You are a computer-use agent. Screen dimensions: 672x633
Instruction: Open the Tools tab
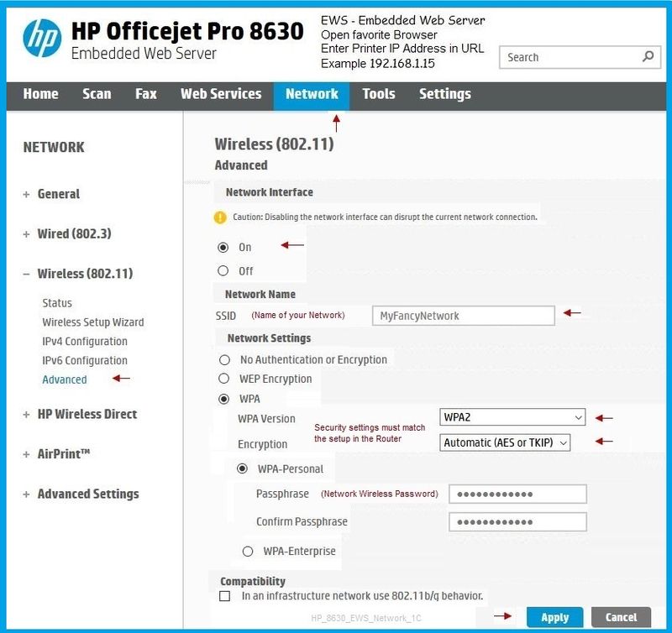379,94
